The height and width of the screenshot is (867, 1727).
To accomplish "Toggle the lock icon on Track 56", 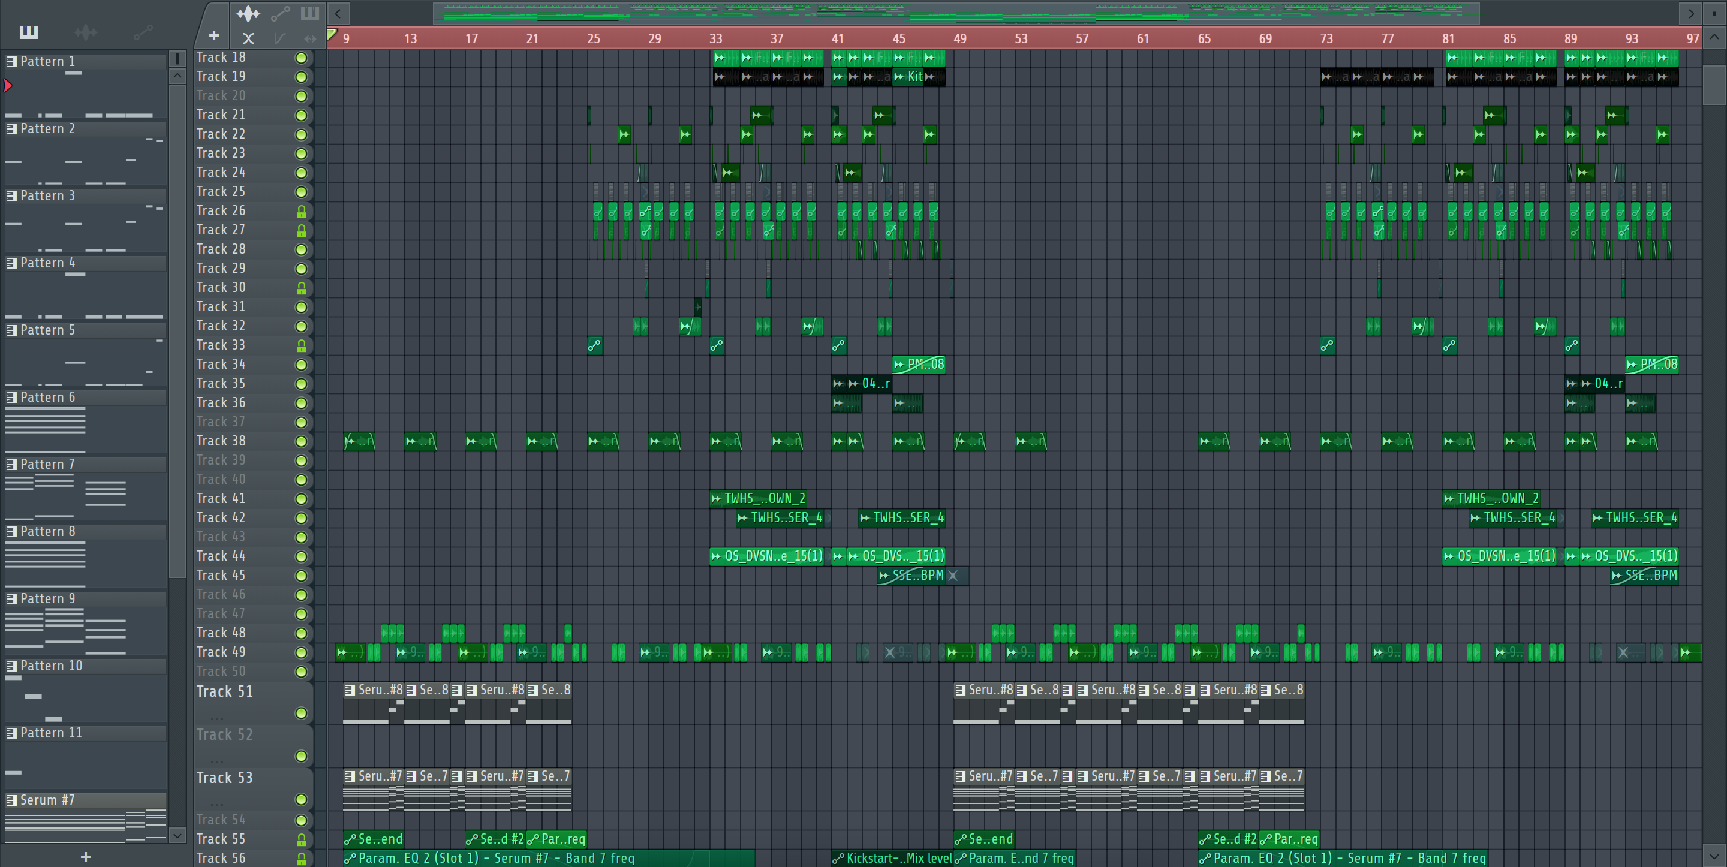I will click(302, 859).
